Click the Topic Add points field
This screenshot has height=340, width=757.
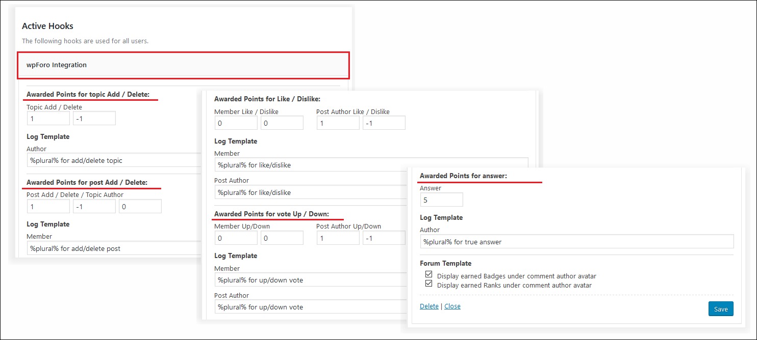click(48, 118)
